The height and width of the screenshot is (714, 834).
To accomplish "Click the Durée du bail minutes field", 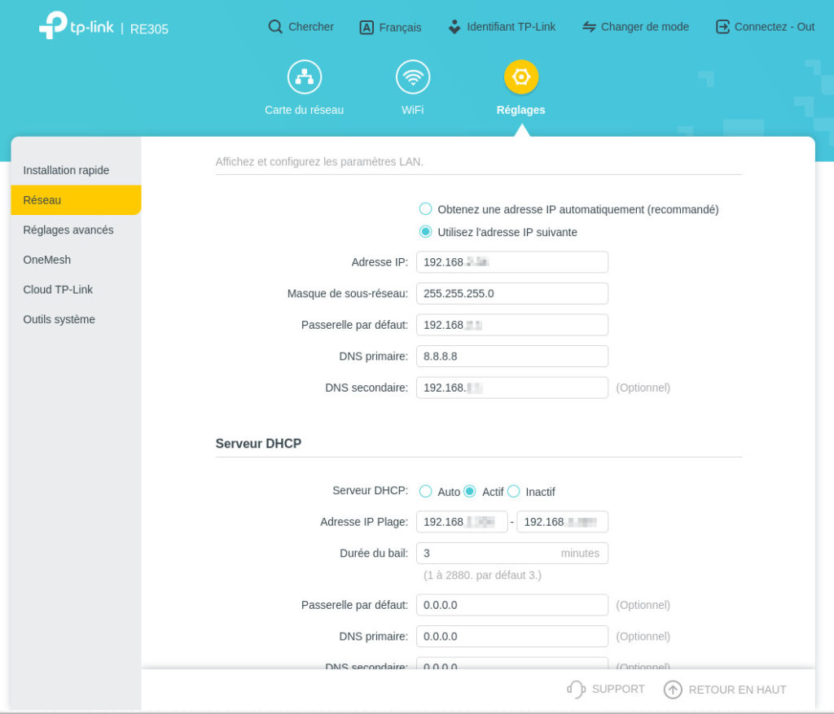I will point(489,554).
